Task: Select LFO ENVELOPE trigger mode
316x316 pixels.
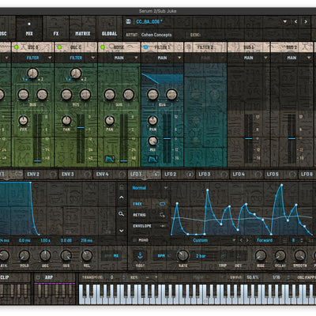Action: point(149,226)
